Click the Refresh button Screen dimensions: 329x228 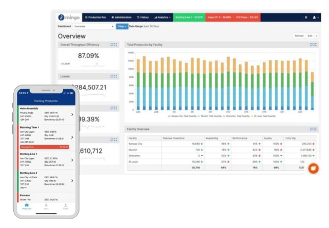pos(299,36)
